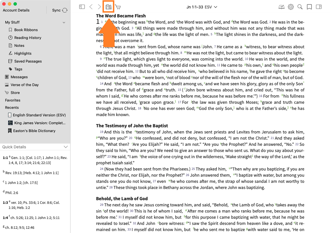
Task: Open the reading plan icon
Action: point(281,7)
